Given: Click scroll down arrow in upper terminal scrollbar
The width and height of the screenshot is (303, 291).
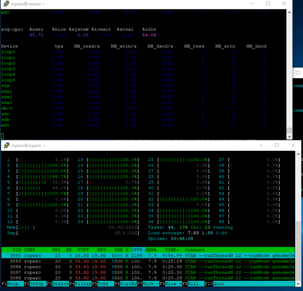Looking at the screenshot, I should 289,136.
